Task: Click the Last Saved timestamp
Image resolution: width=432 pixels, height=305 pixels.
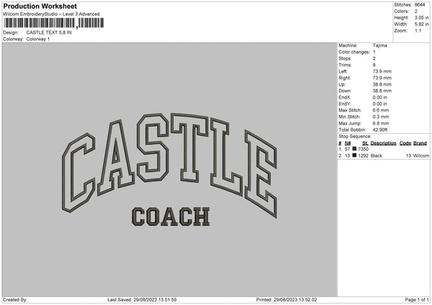Action: pos(142,299)
